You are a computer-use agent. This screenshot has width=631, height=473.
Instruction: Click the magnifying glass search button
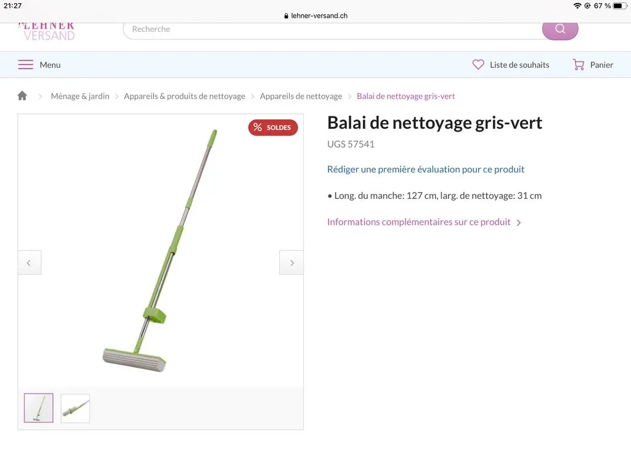560,29
